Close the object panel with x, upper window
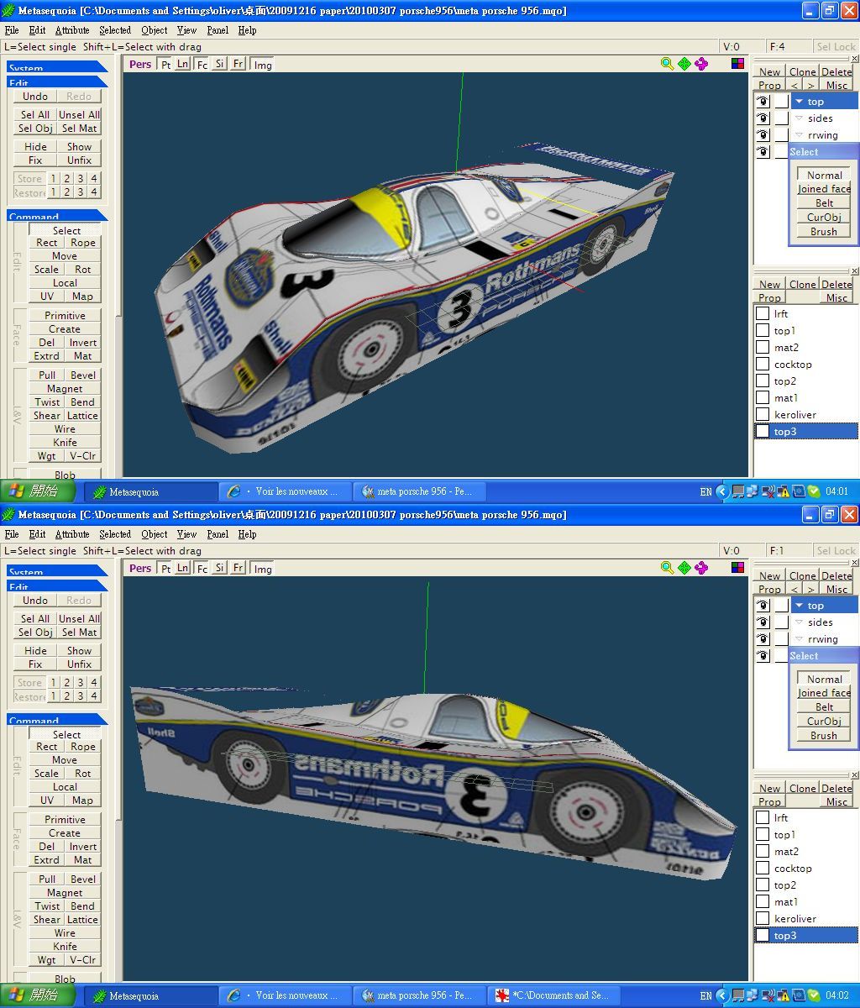860x1008 pixels. coord(855,59)
